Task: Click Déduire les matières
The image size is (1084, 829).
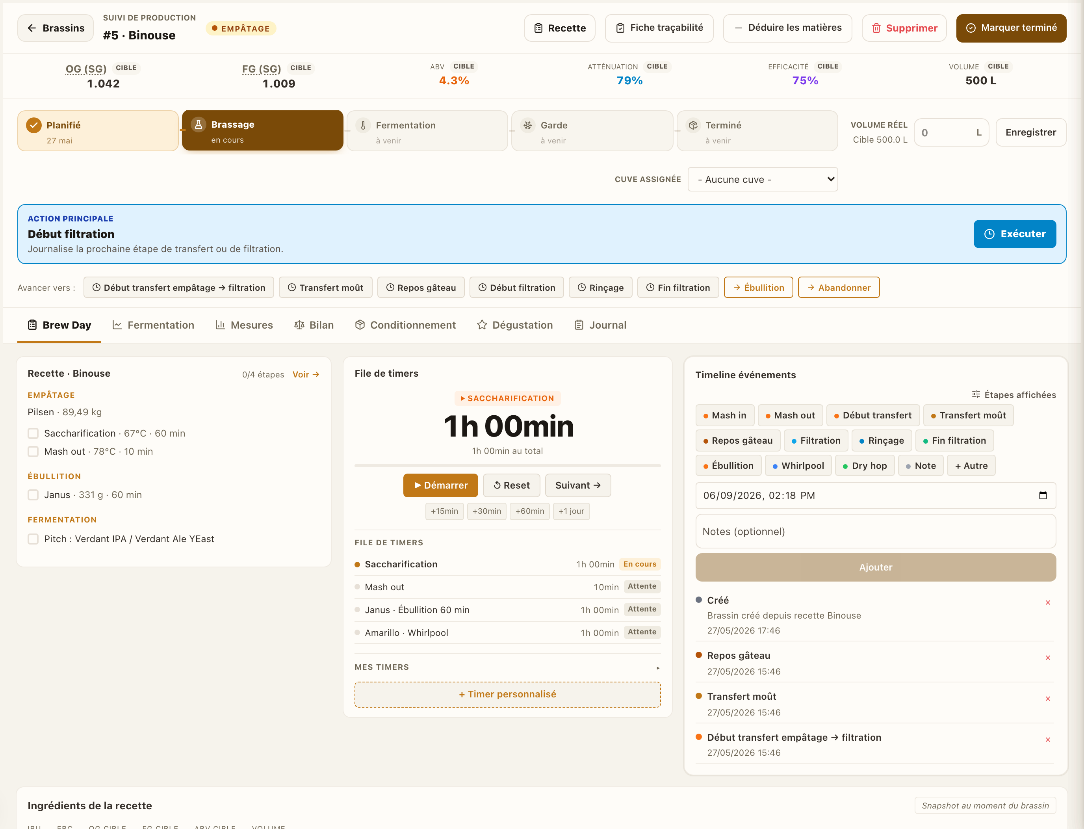Action: click(x=787, y=28)
